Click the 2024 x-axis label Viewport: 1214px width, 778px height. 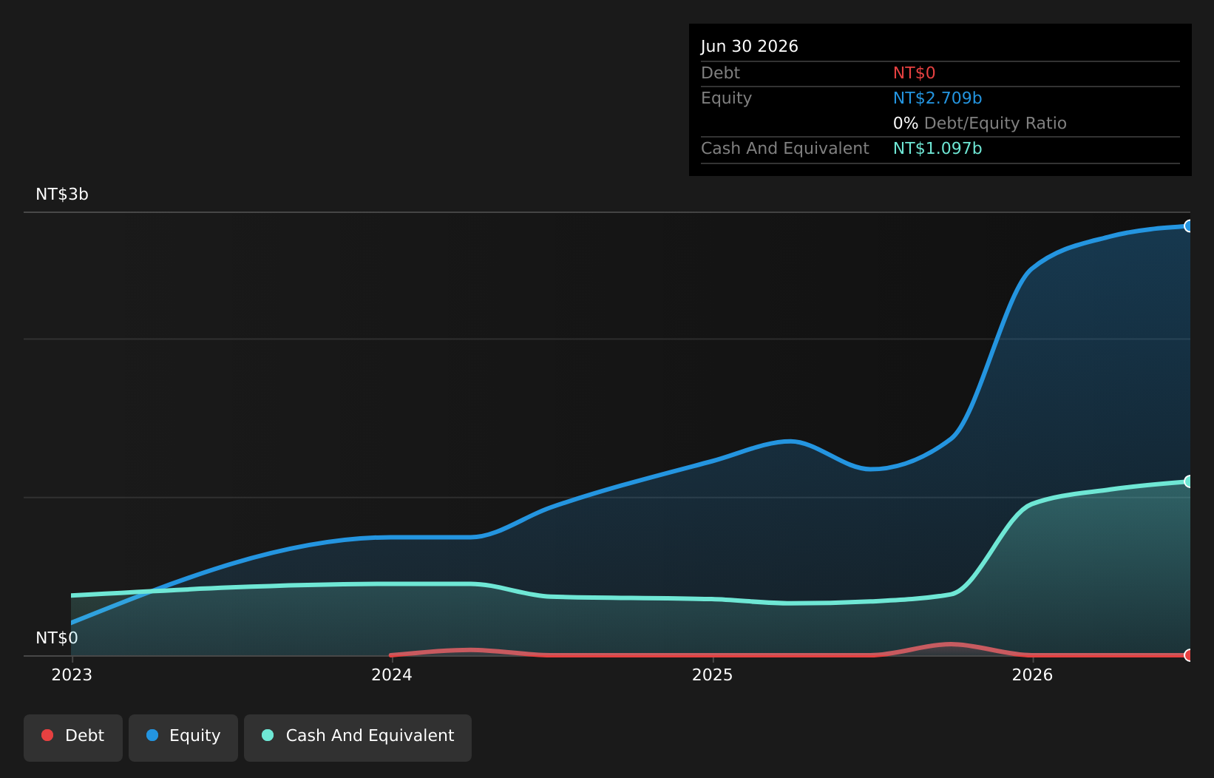pyautogui.click(x=392, y=674)
